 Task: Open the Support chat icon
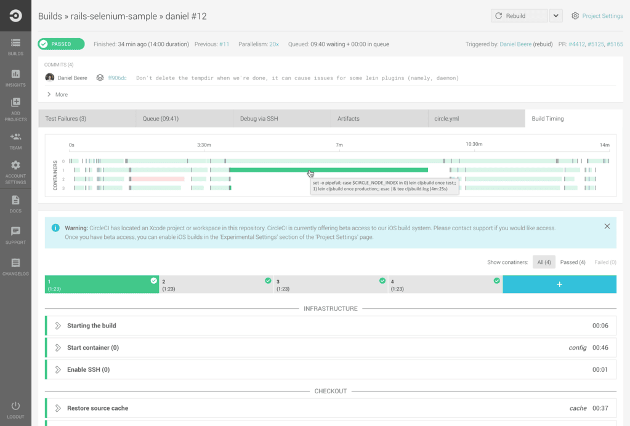click(x=15, y=235)
